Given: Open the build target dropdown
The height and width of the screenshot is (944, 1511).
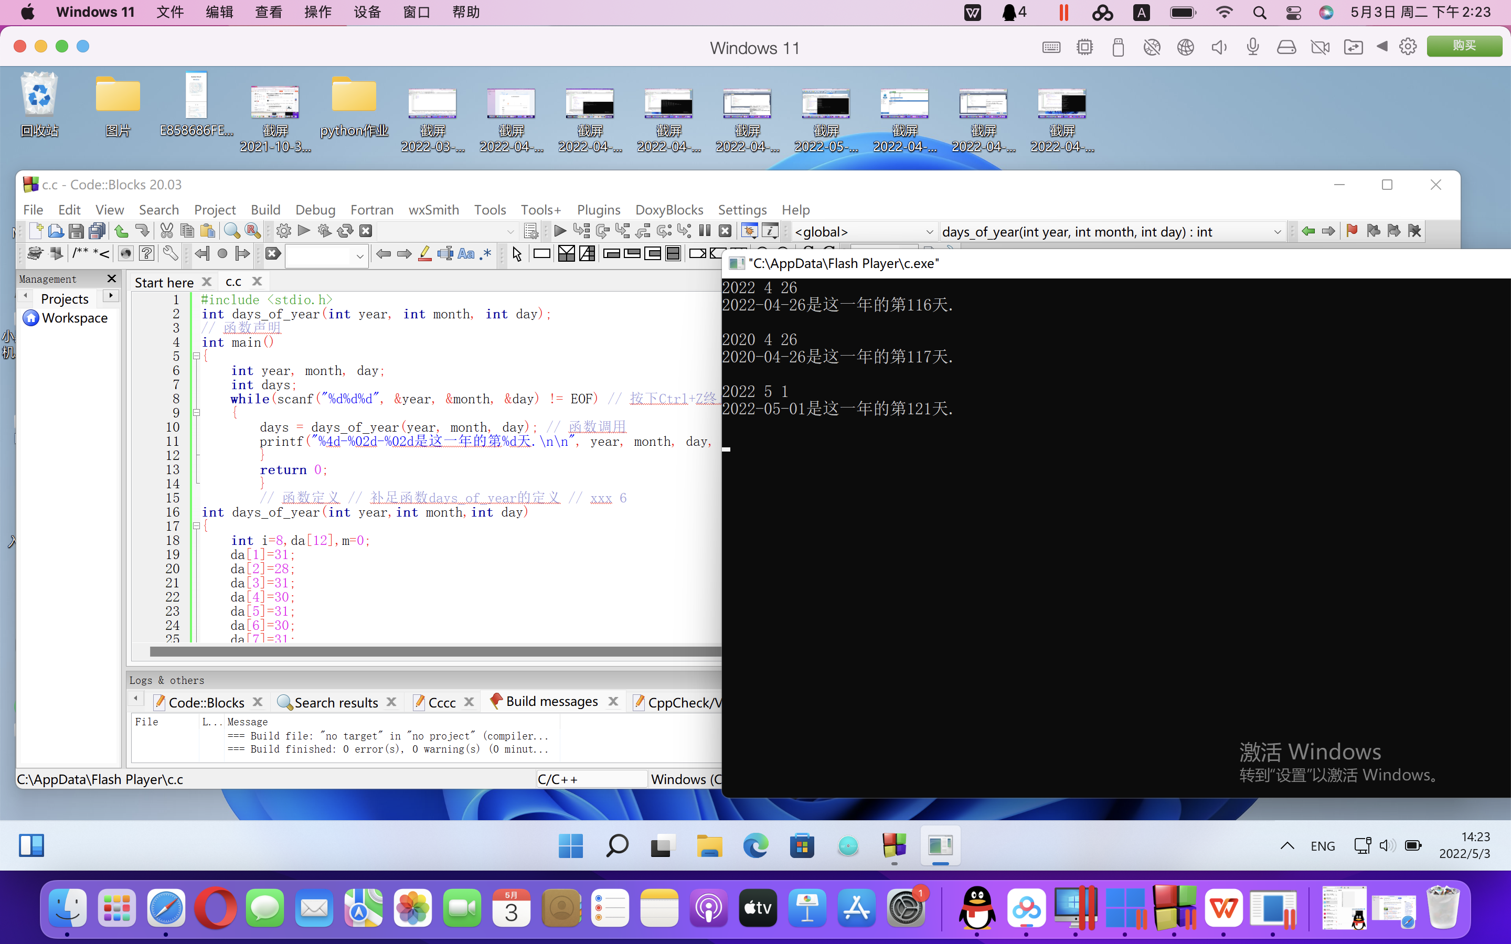Looking at the screenshot, I should pyautogui.click(x=509, y=232).
